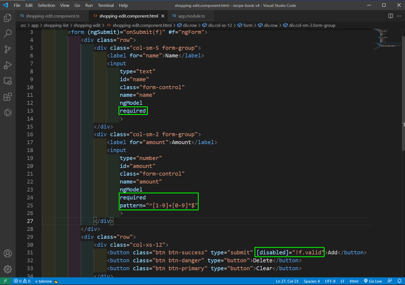Click Go Live in status bar

click(x=373, y=281)
